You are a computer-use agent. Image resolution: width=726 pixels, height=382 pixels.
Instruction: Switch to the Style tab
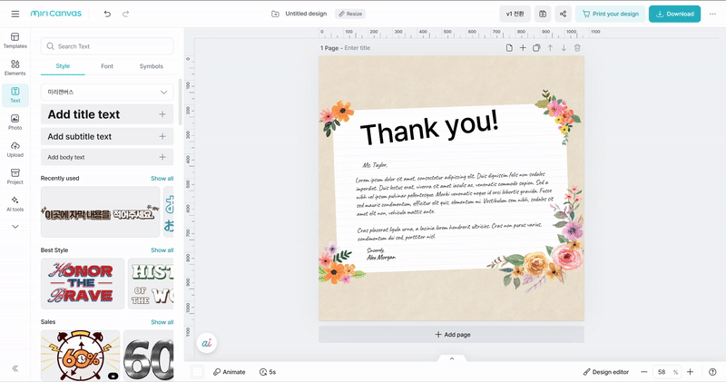coord(63,66)
